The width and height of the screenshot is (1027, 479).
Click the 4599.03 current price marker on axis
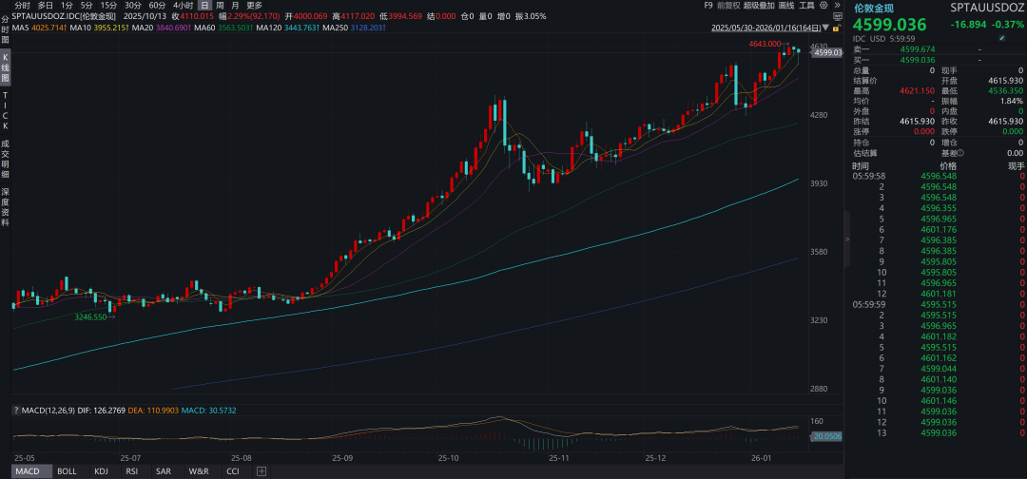(x=827, y=52)
